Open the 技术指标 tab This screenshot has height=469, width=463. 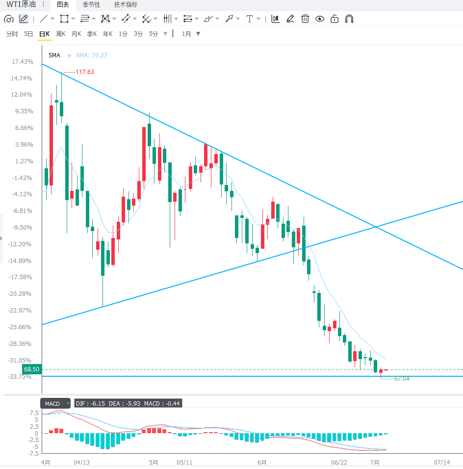(126, 5)
